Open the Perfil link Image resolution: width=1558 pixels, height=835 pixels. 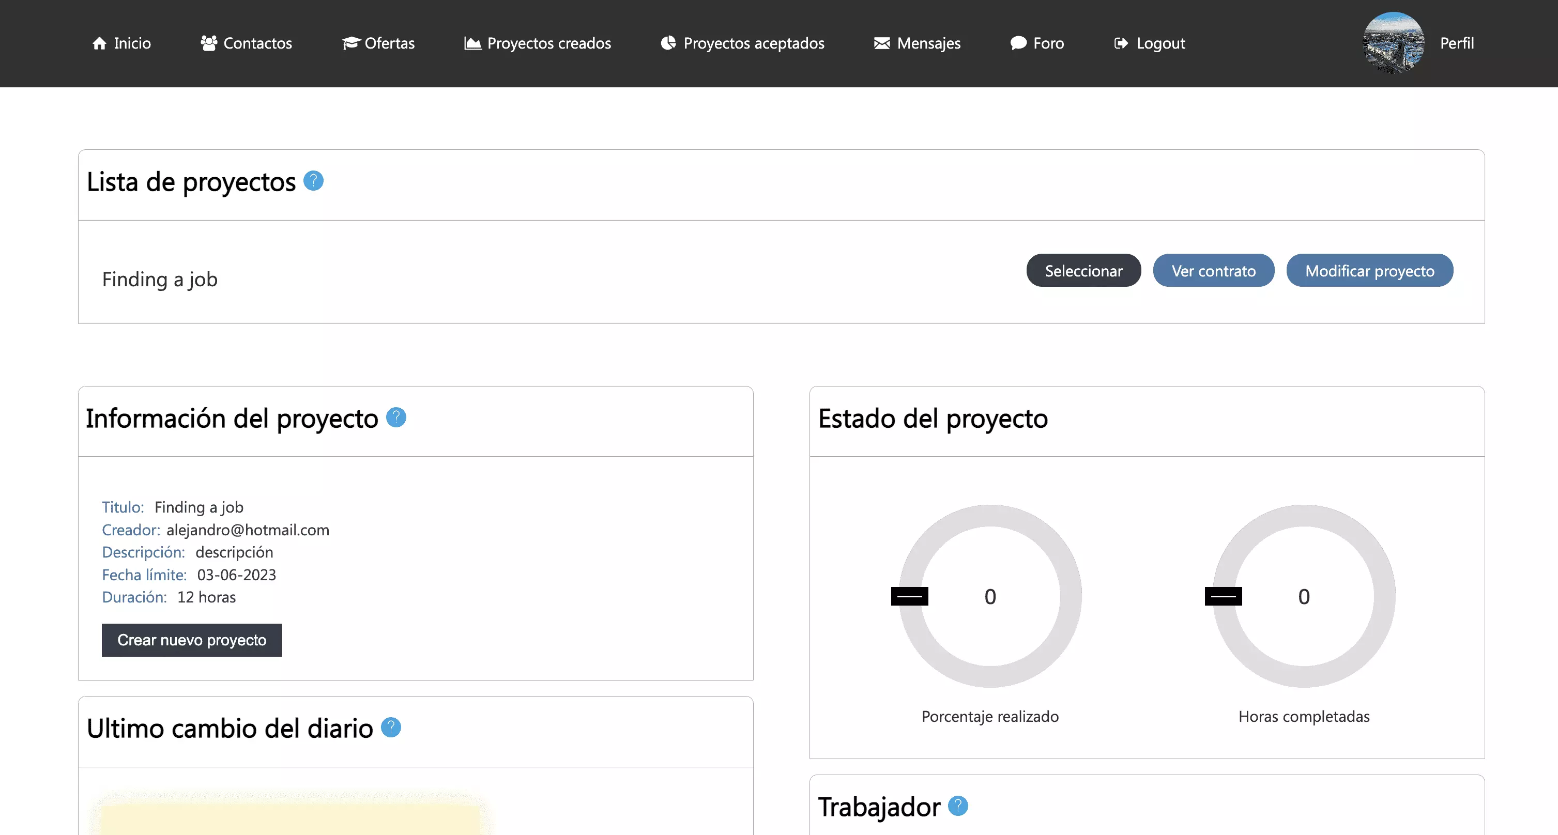pyautogui.click(x=1457, y=43)
